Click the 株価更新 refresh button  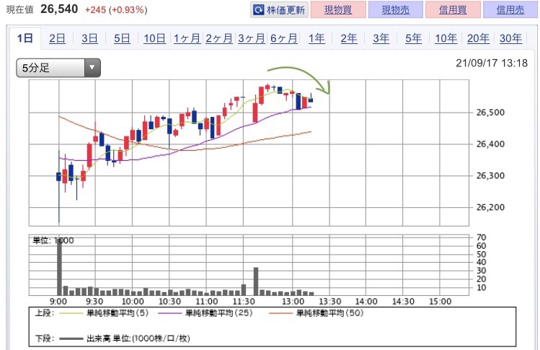279,9
